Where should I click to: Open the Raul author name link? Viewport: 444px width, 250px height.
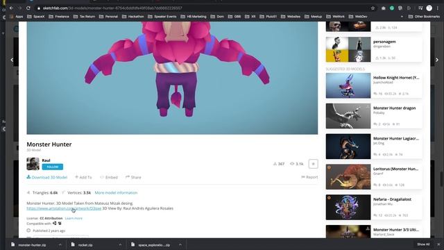tap(46, 160)
